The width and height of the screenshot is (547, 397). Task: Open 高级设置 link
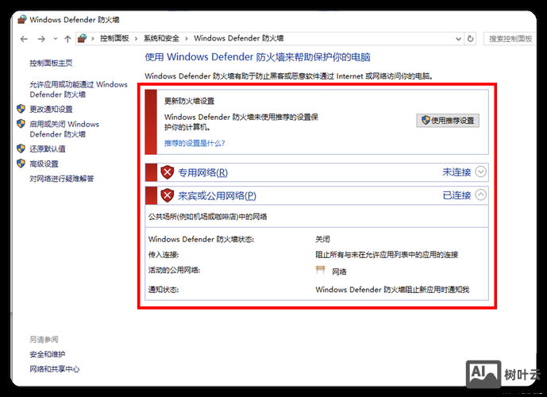44,164
